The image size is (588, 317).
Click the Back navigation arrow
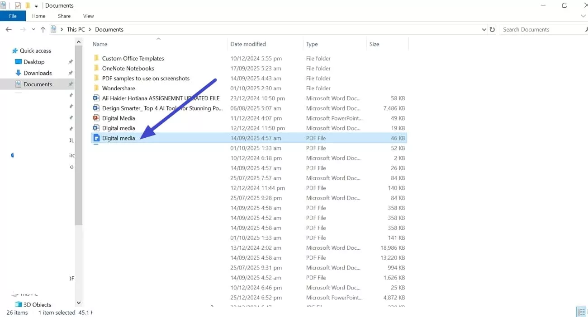tap(9, 29)
